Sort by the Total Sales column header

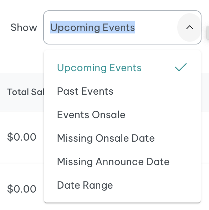coord(26,92)
